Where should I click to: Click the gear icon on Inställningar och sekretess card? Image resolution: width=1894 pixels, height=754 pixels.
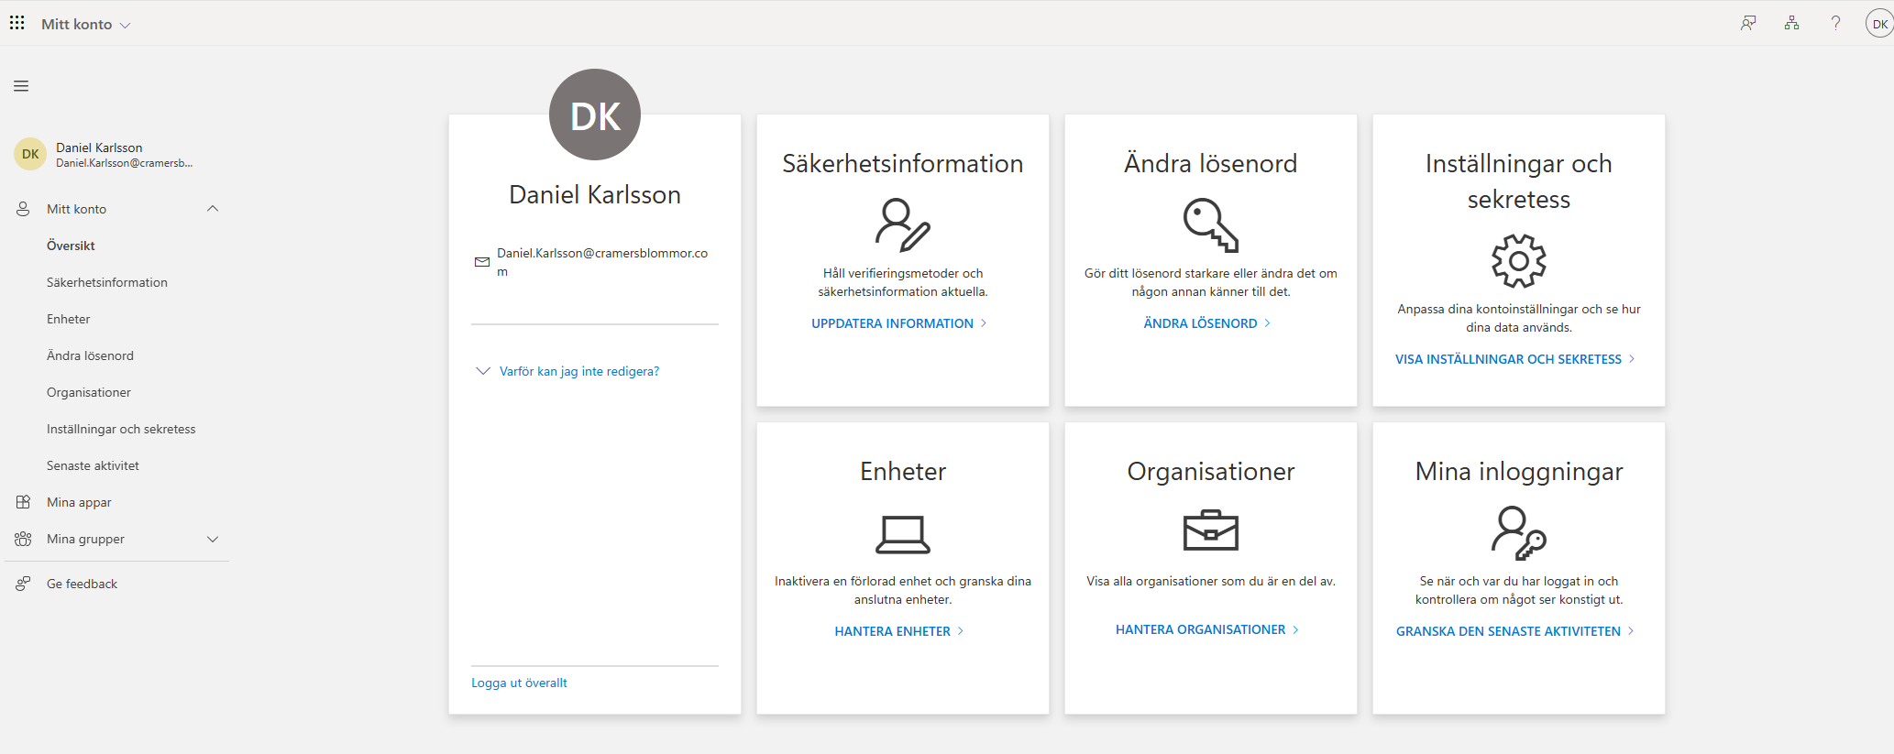pos(1518,261)
